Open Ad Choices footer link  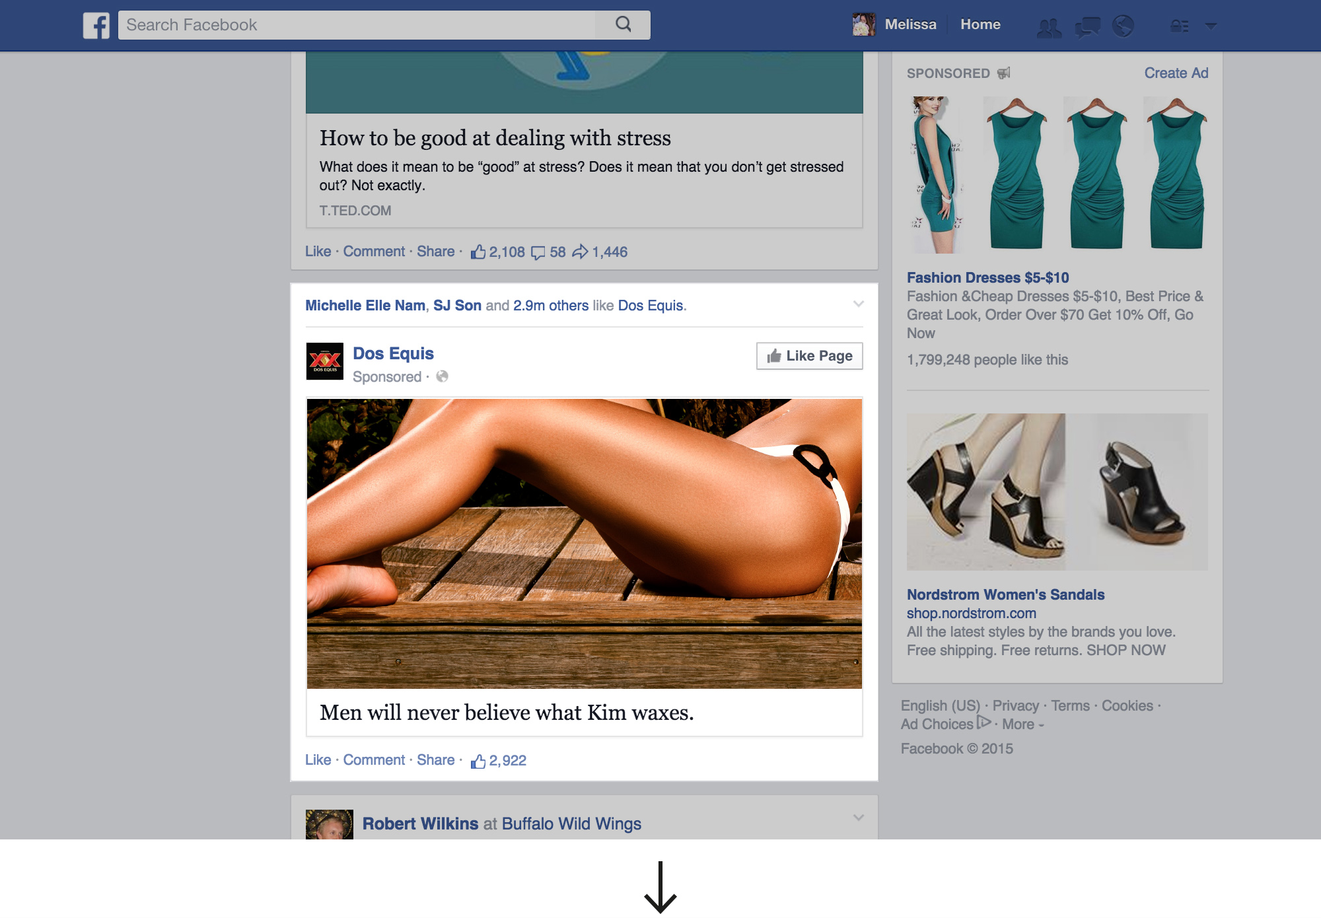tap(937, 724)
